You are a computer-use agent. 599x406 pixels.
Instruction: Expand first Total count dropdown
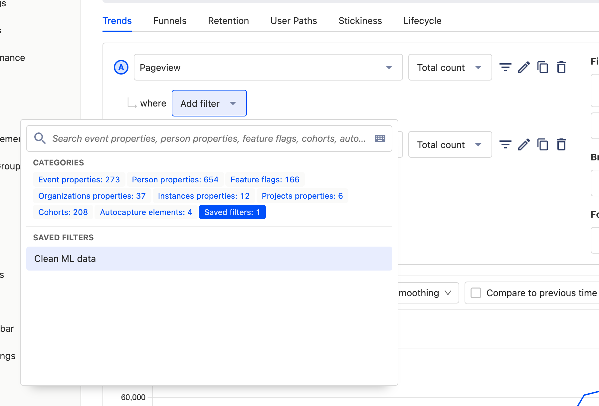pos(450,68)
